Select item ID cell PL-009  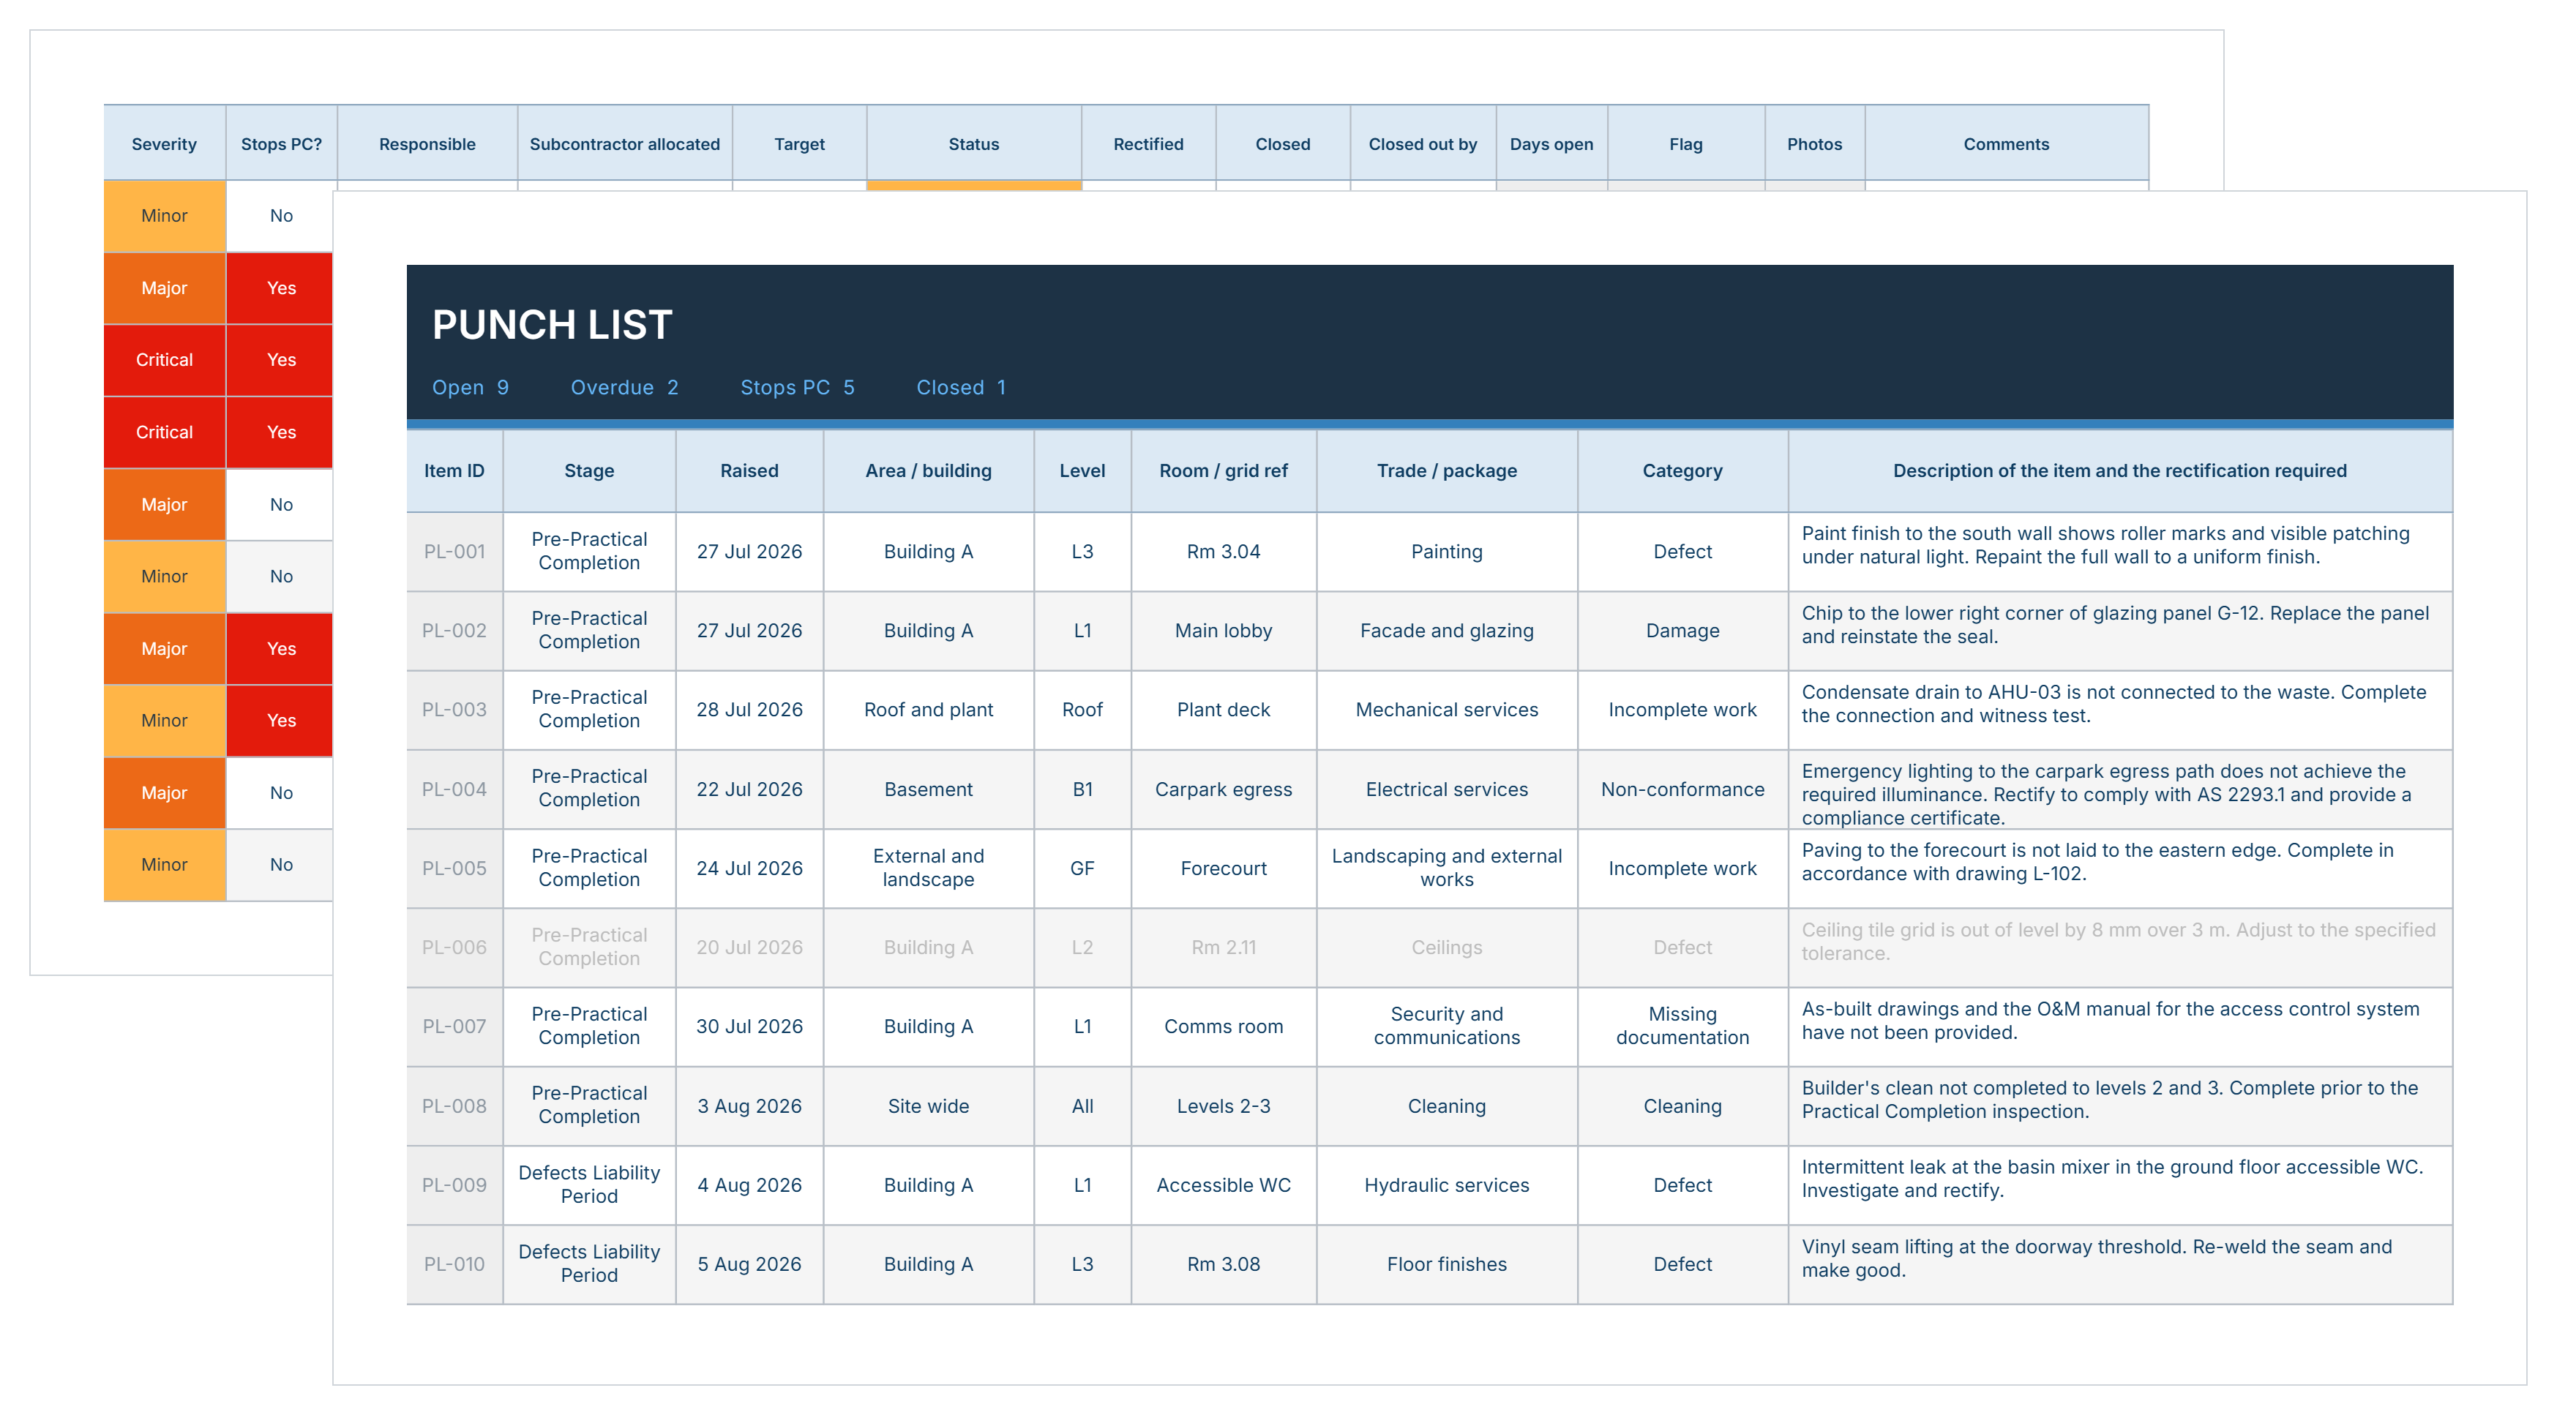pos(454,1186)
